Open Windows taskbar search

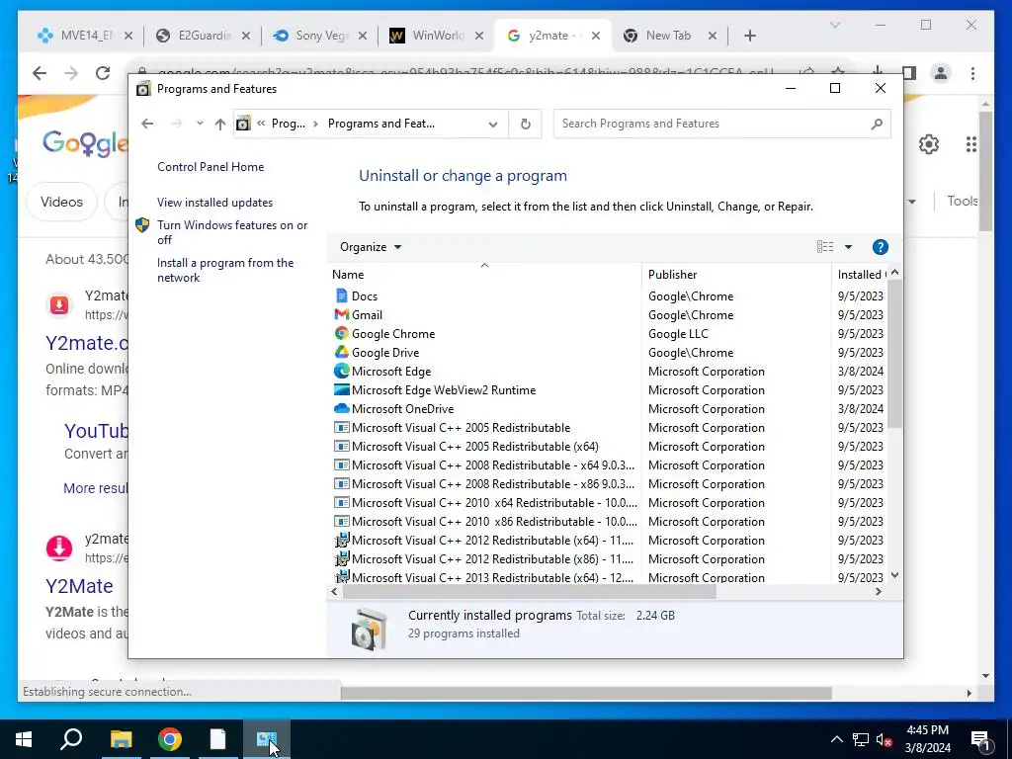point(71,739)
